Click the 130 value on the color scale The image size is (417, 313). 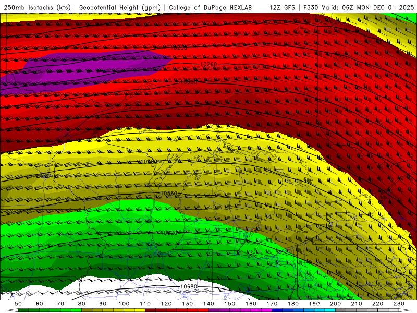click(x=187, y=304)
